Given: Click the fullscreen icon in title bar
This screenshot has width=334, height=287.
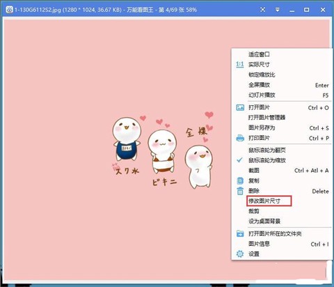Looking at the screenshot, I should click(x=262, y=10).
